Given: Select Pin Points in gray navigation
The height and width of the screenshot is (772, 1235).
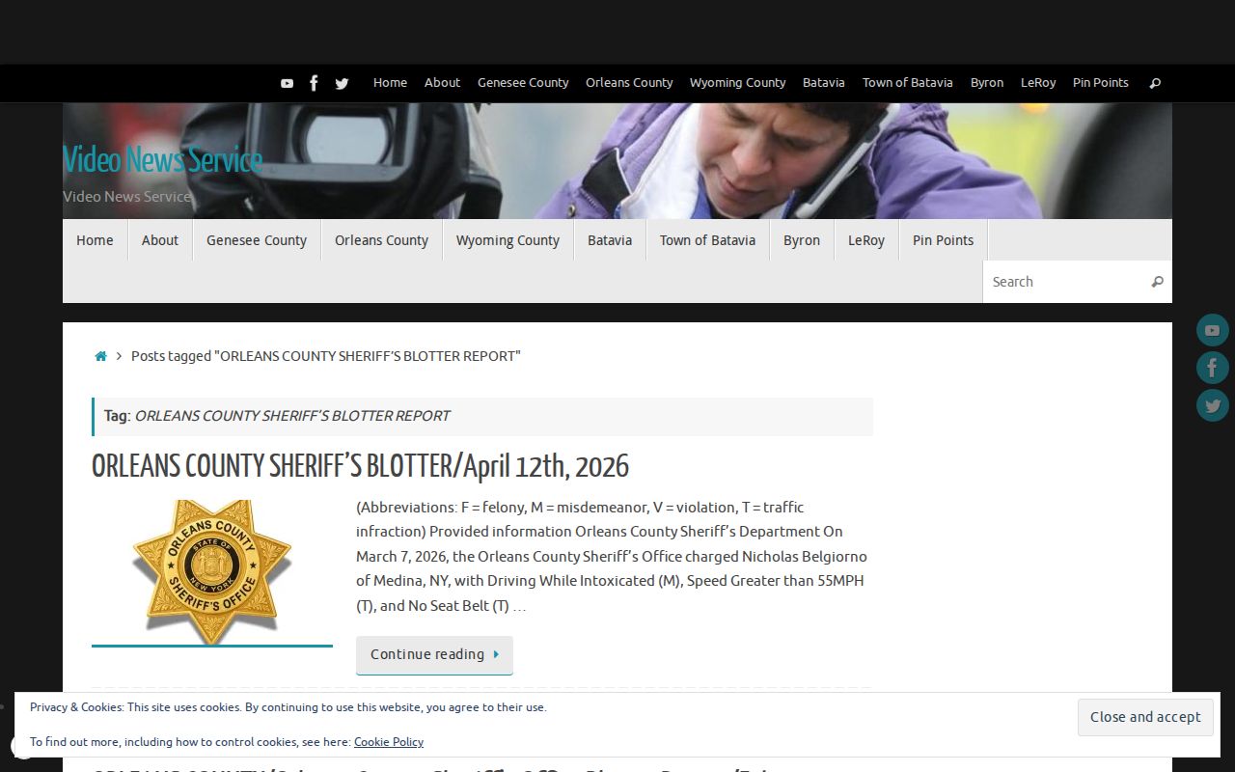Looking at the screenshot, I should (x=943, y=240).
